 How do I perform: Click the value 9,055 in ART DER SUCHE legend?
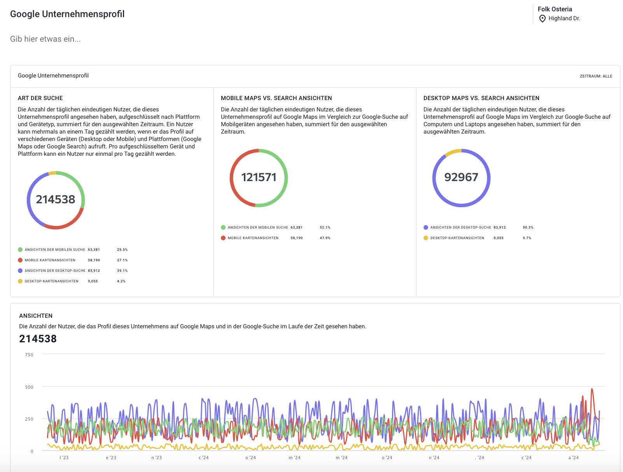pyautogui.click(x=93, y=281)
